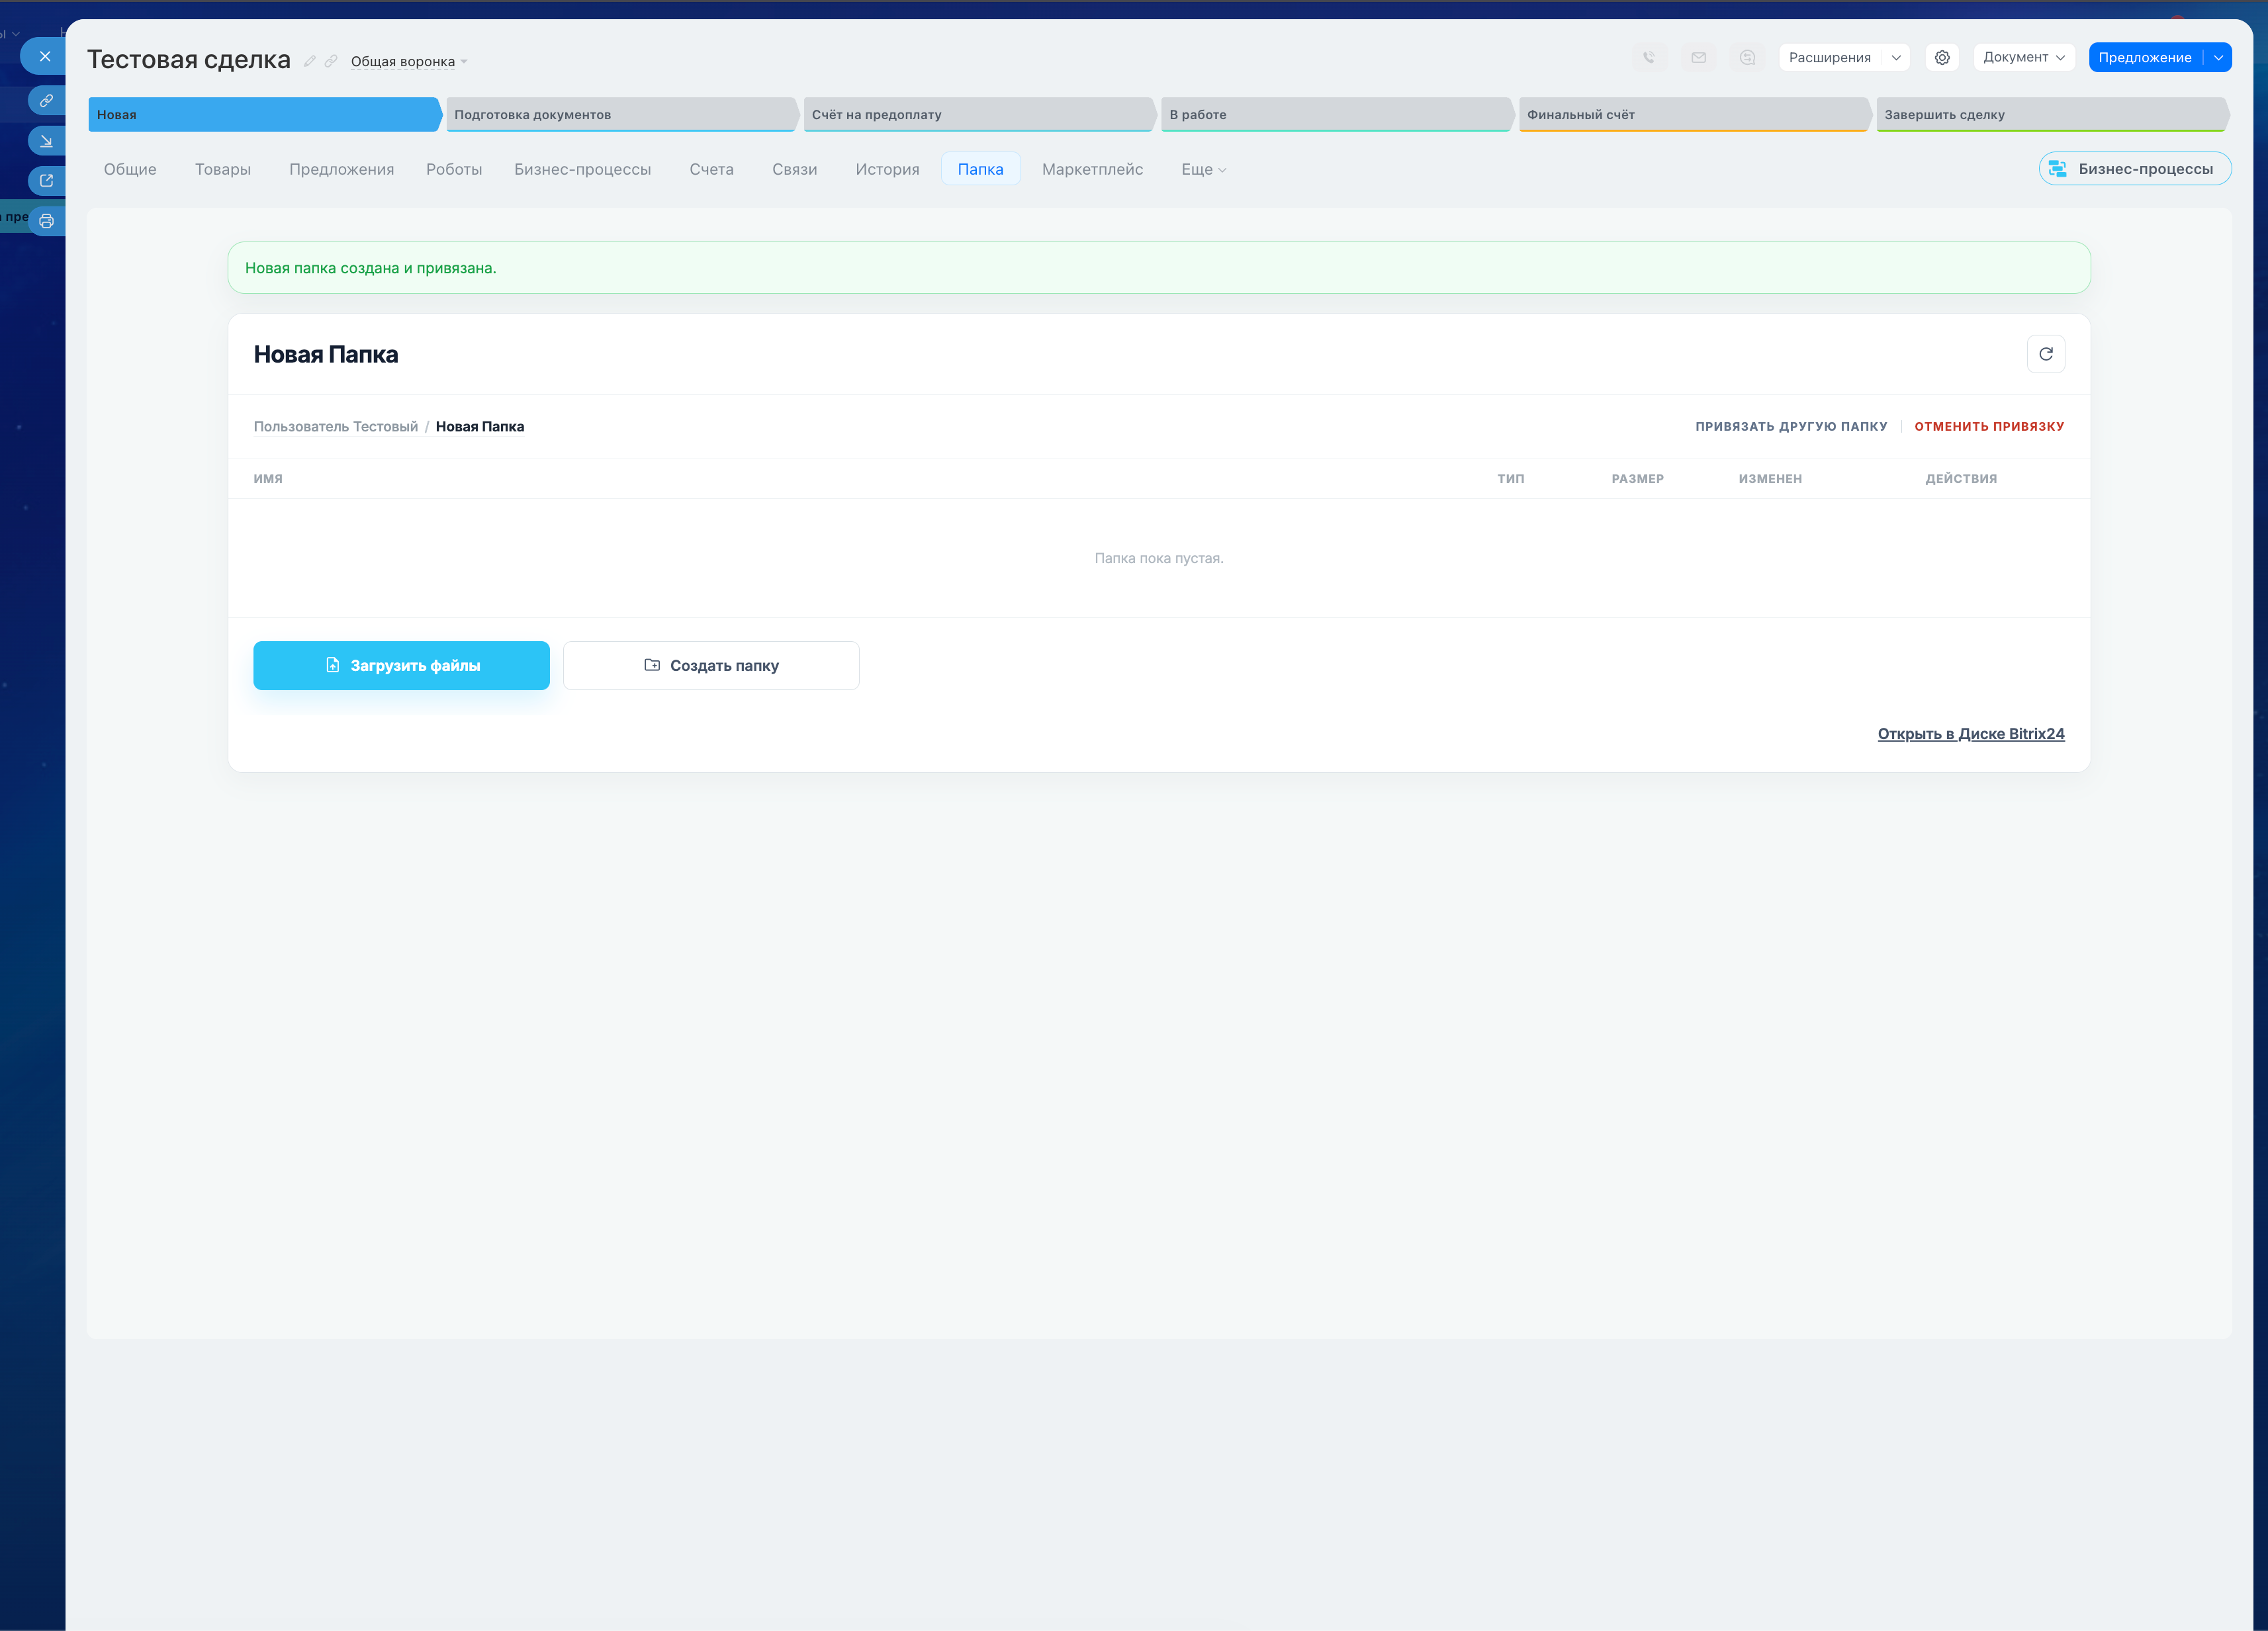Open the gear settings icon

1942,58
